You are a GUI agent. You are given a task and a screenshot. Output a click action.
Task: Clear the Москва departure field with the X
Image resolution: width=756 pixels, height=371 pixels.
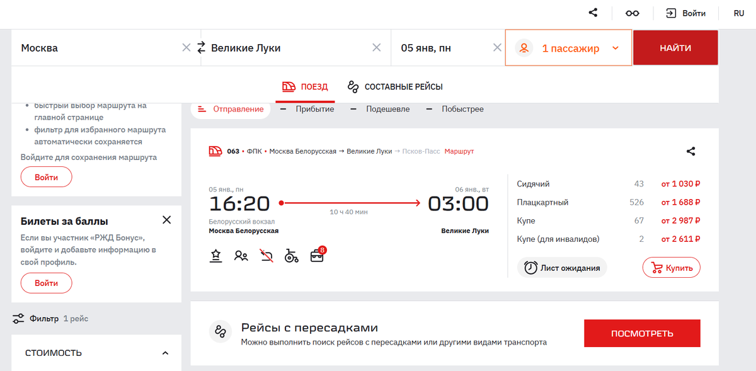(x=186, y=47)
